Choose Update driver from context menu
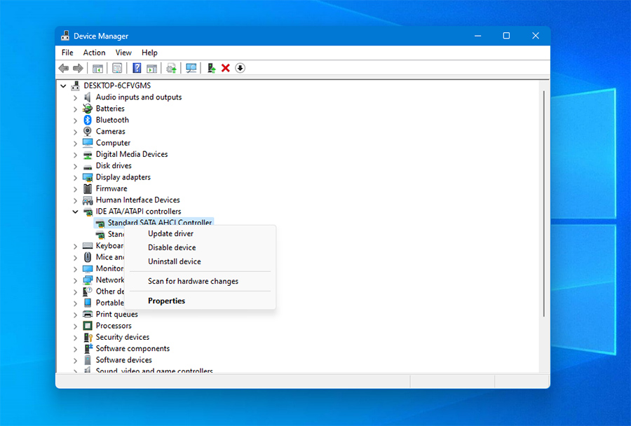The width and height of the screenshot is (631, 426). tap(170, 233)
